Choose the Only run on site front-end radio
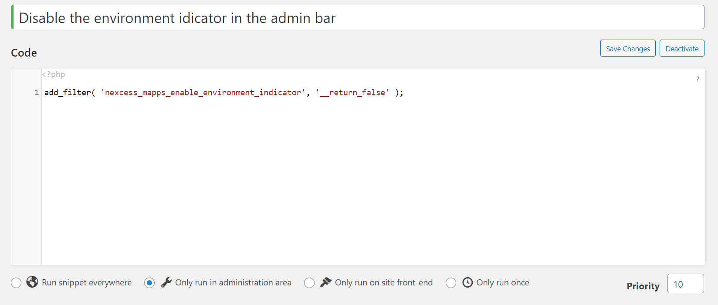 (x=309, y=283)
